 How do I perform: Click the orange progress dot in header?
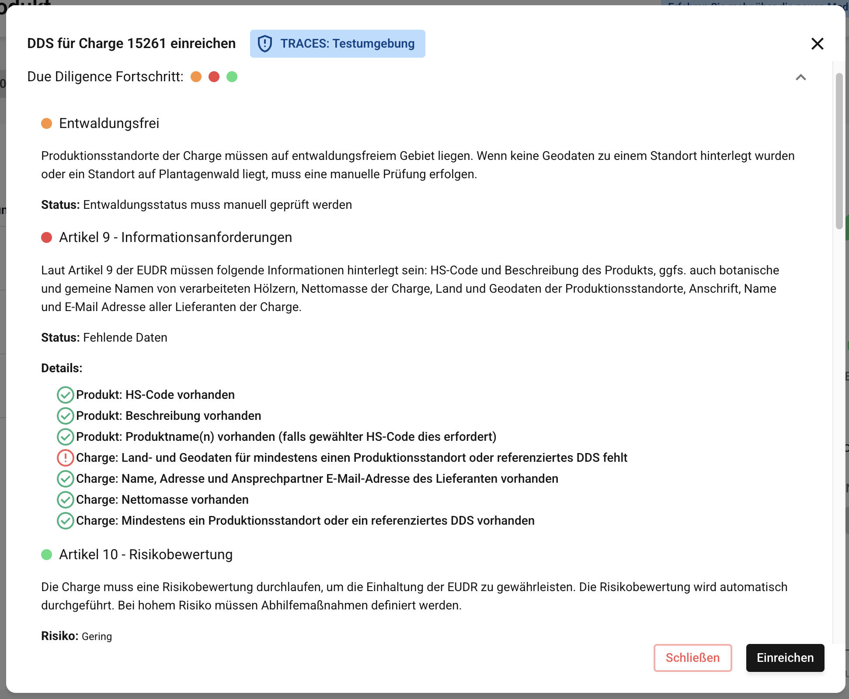196,77
